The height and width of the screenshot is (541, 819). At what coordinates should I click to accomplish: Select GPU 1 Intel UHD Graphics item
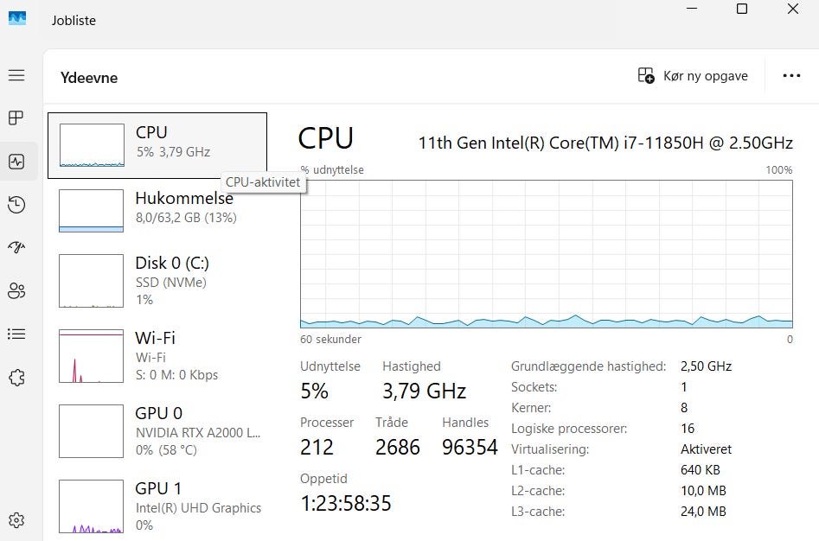(x=157, y=506)
